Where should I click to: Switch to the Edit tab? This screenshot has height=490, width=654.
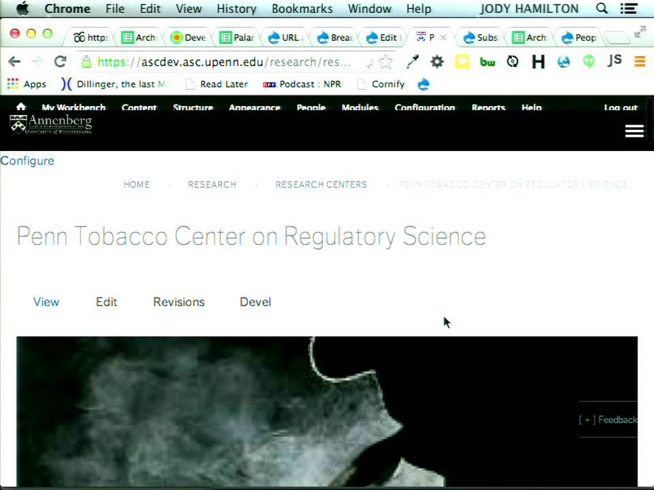106,301
